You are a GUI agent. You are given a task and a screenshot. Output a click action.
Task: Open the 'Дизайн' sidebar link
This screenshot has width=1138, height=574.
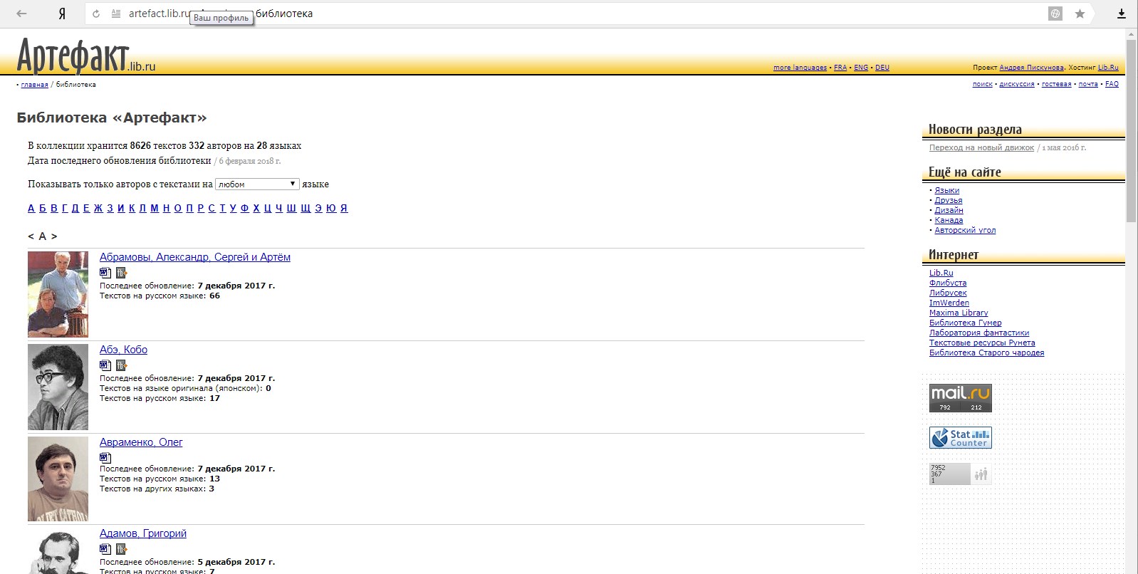point(949,210)
